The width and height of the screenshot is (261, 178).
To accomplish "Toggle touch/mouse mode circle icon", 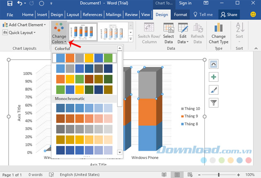I will 42,3.
